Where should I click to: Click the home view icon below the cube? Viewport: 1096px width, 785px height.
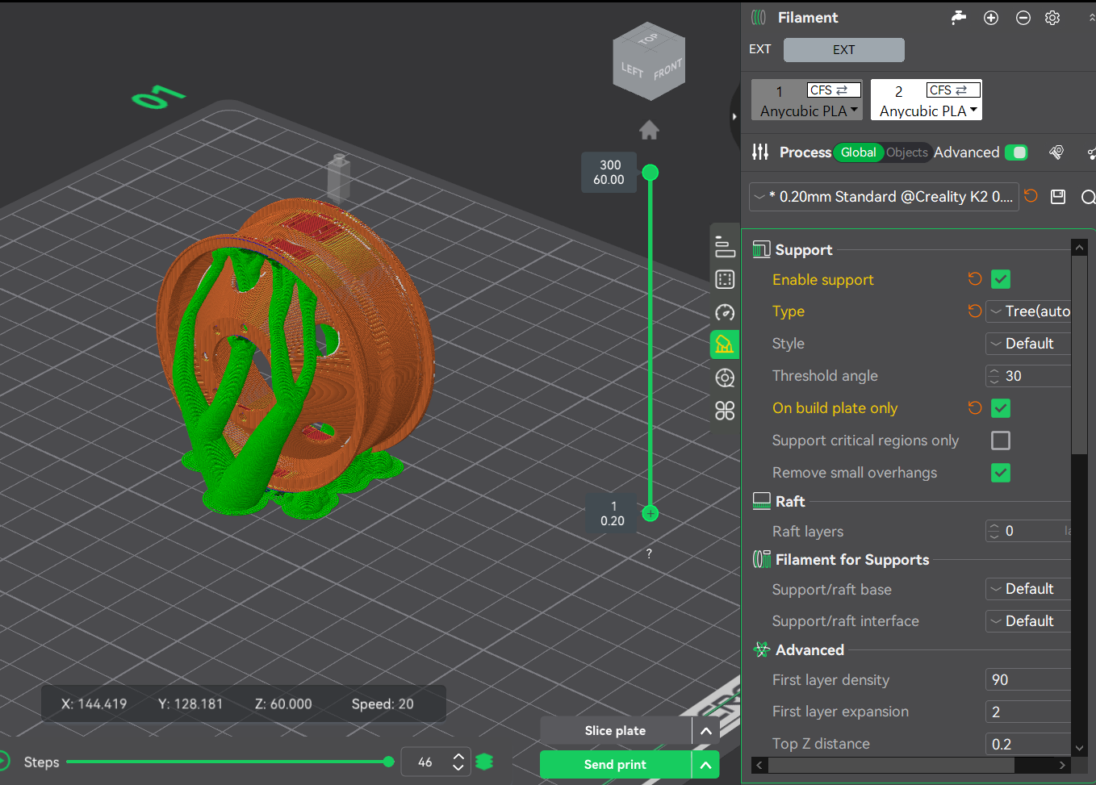tap(649, 130)
